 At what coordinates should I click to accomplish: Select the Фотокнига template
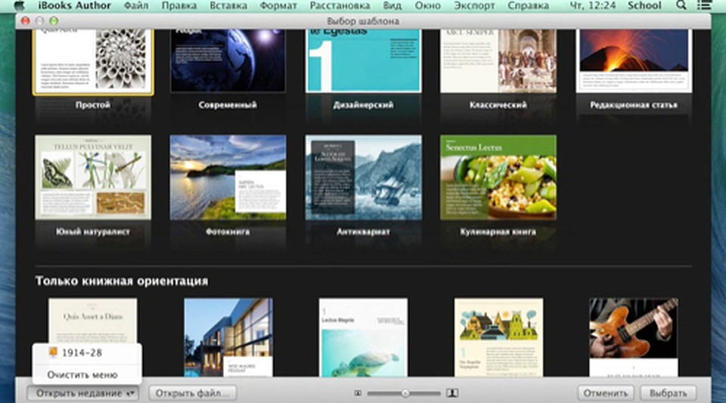pos(228,177)
